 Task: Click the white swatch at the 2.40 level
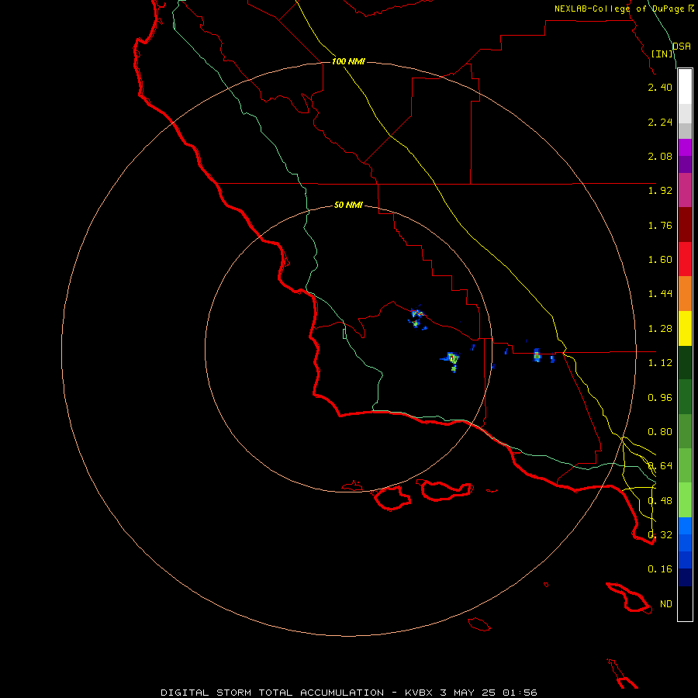[x=685, y=87]
